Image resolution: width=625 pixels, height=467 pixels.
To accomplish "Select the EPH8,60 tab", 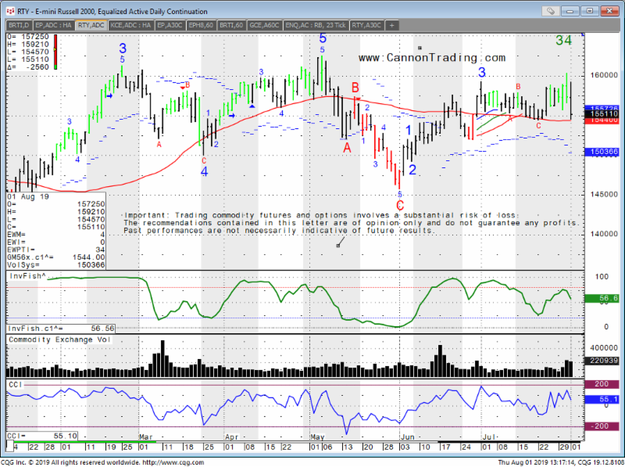I will [203, 25].
